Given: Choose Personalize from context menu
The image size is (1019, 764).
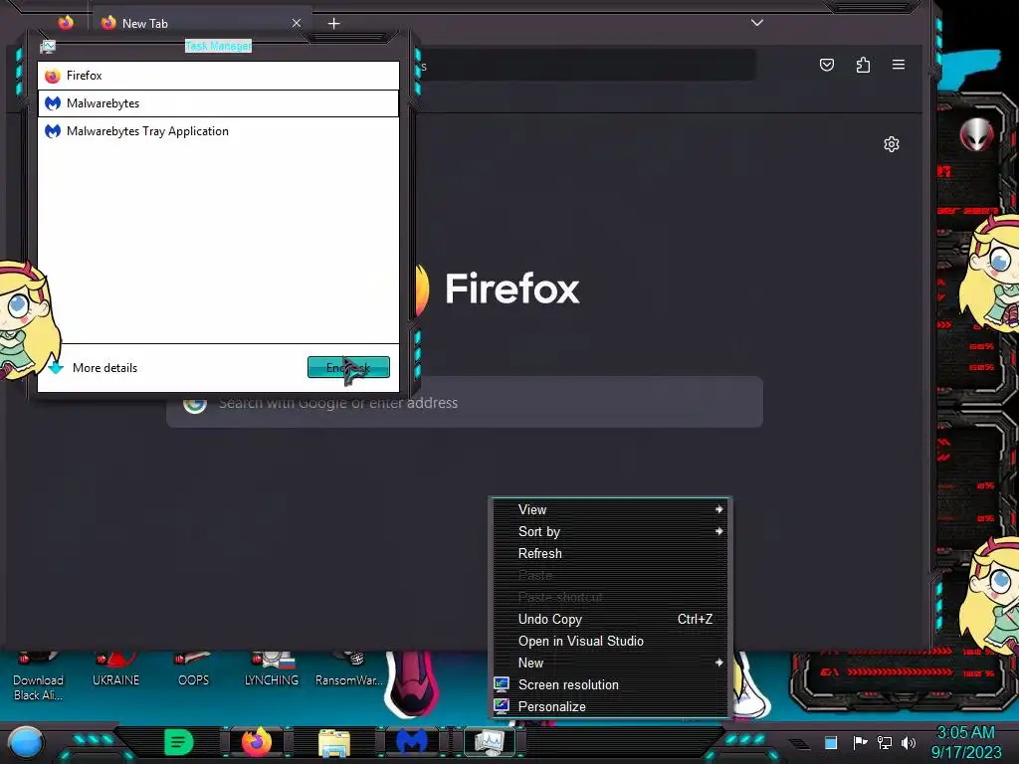Looking at the screenshot, I should [x=611, y=707].
